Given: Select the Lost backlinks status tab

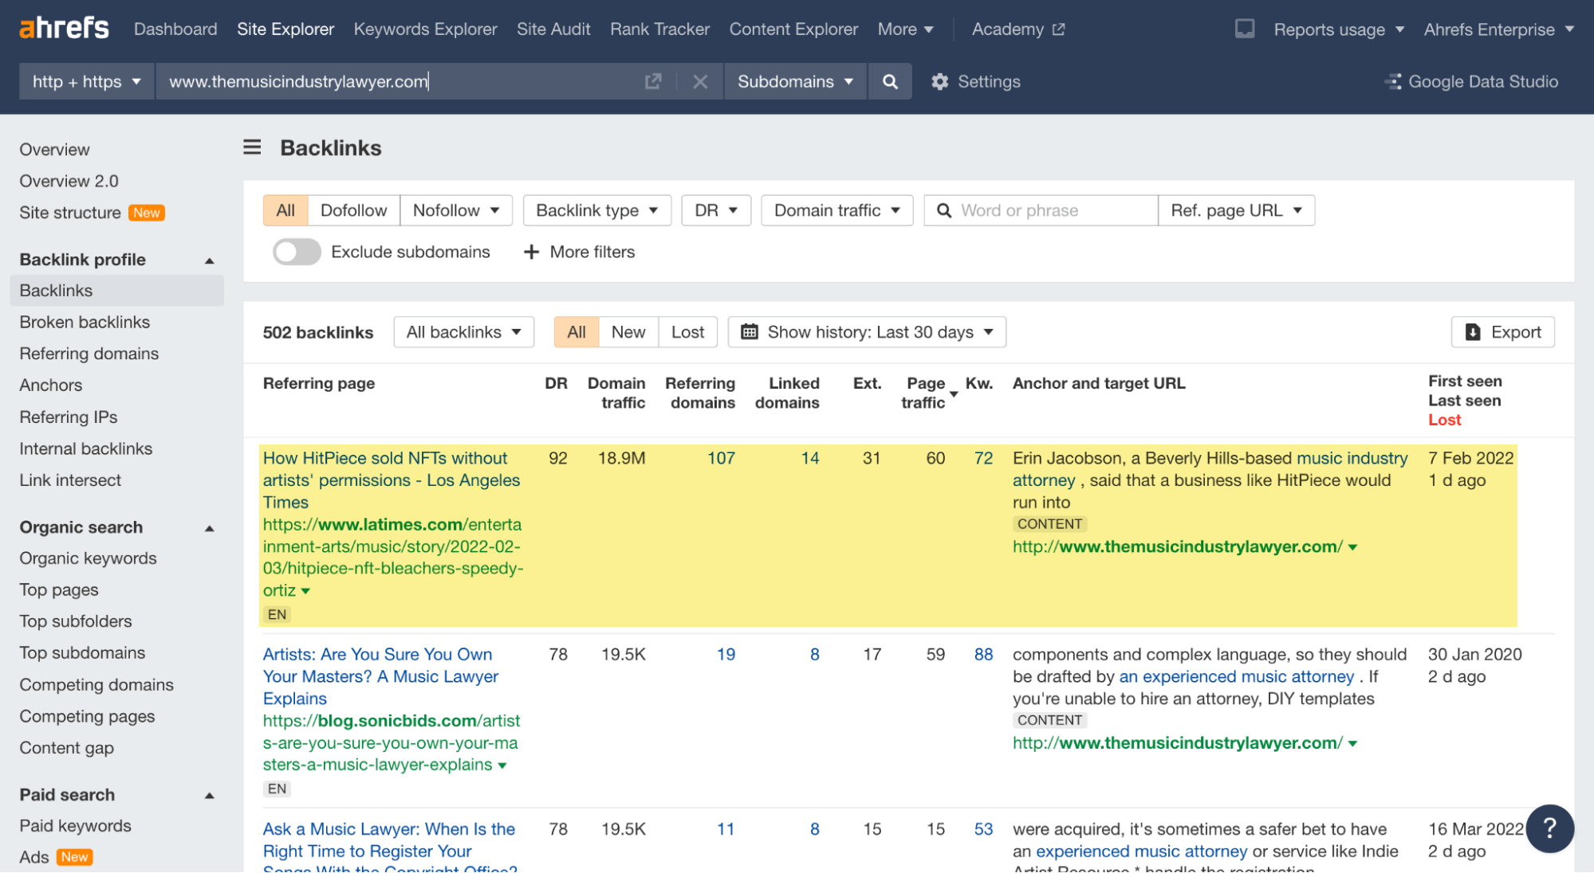Looking at the screenshot, I should (687, 332).
